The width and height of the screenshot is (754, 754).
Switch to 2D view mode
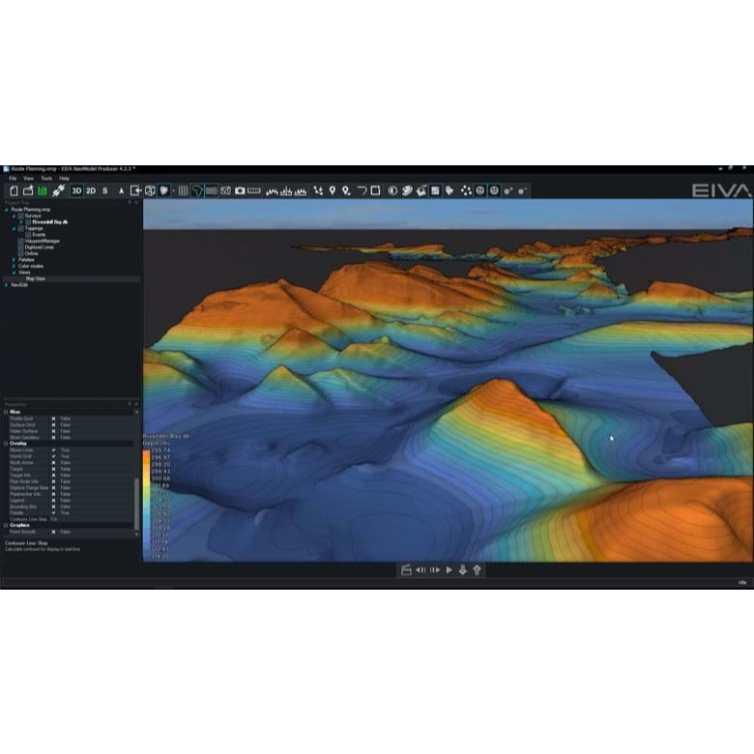coord(91,190)
